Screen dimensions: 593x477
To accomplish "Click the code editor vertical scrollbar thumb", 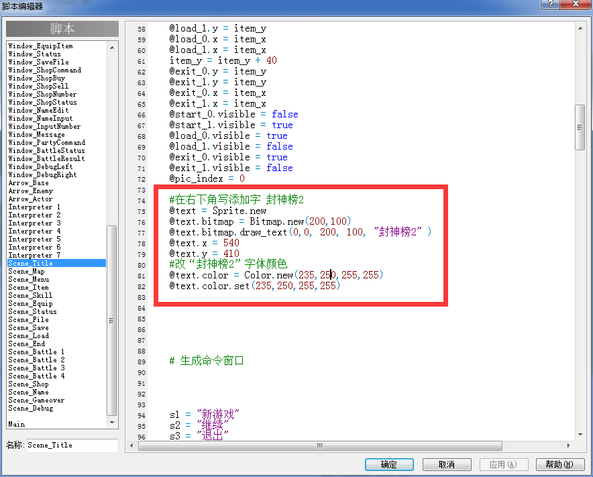I will [580, 127].
